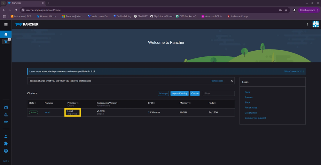Select the Rancher browser tab

(26, 3)
